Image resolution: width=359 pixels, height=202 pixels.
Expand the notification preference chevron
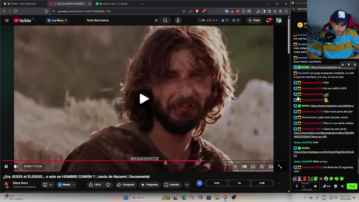coord(51,185)
